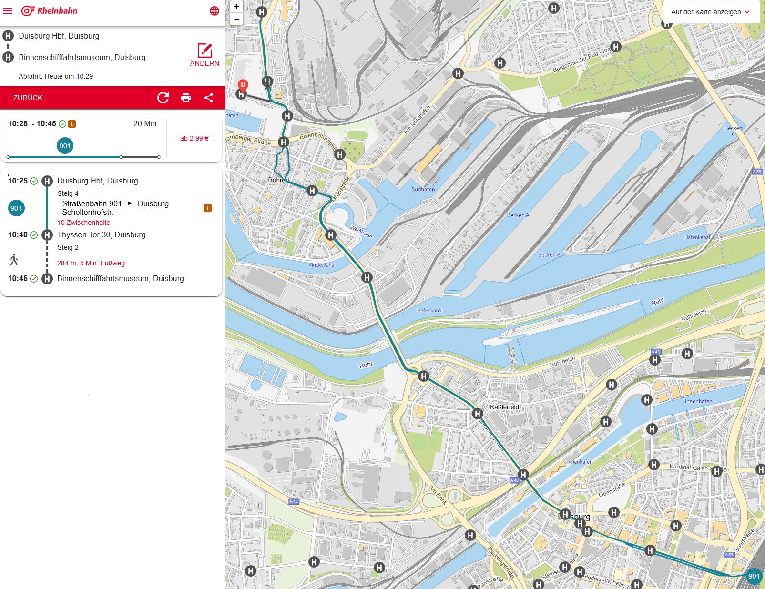The width and height of the screenshot is (765, 589).
Task: Click the ÄNDERN edit icon
Action: click(204, 51)
